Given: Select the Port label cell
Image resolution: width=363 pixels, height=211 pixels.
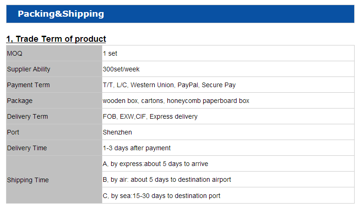Looking at the screenshot, I should [13, 132].
